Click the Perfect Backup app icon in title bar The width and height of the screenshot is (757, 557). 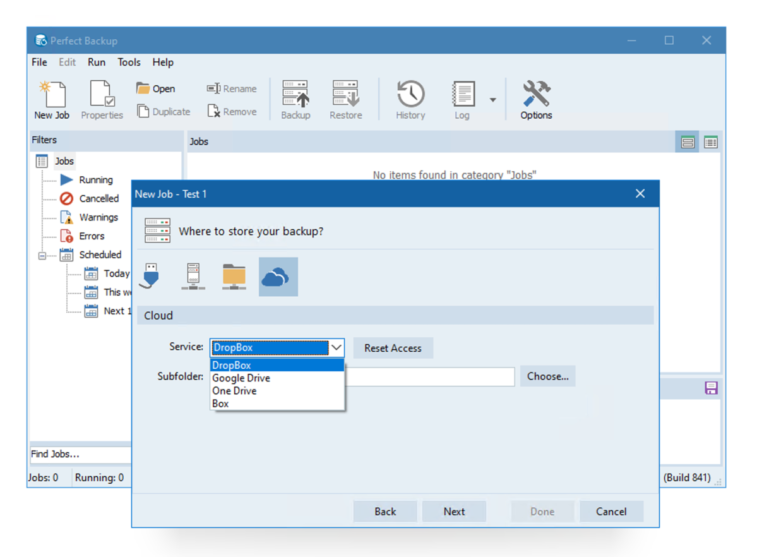(x=41, y=40)
